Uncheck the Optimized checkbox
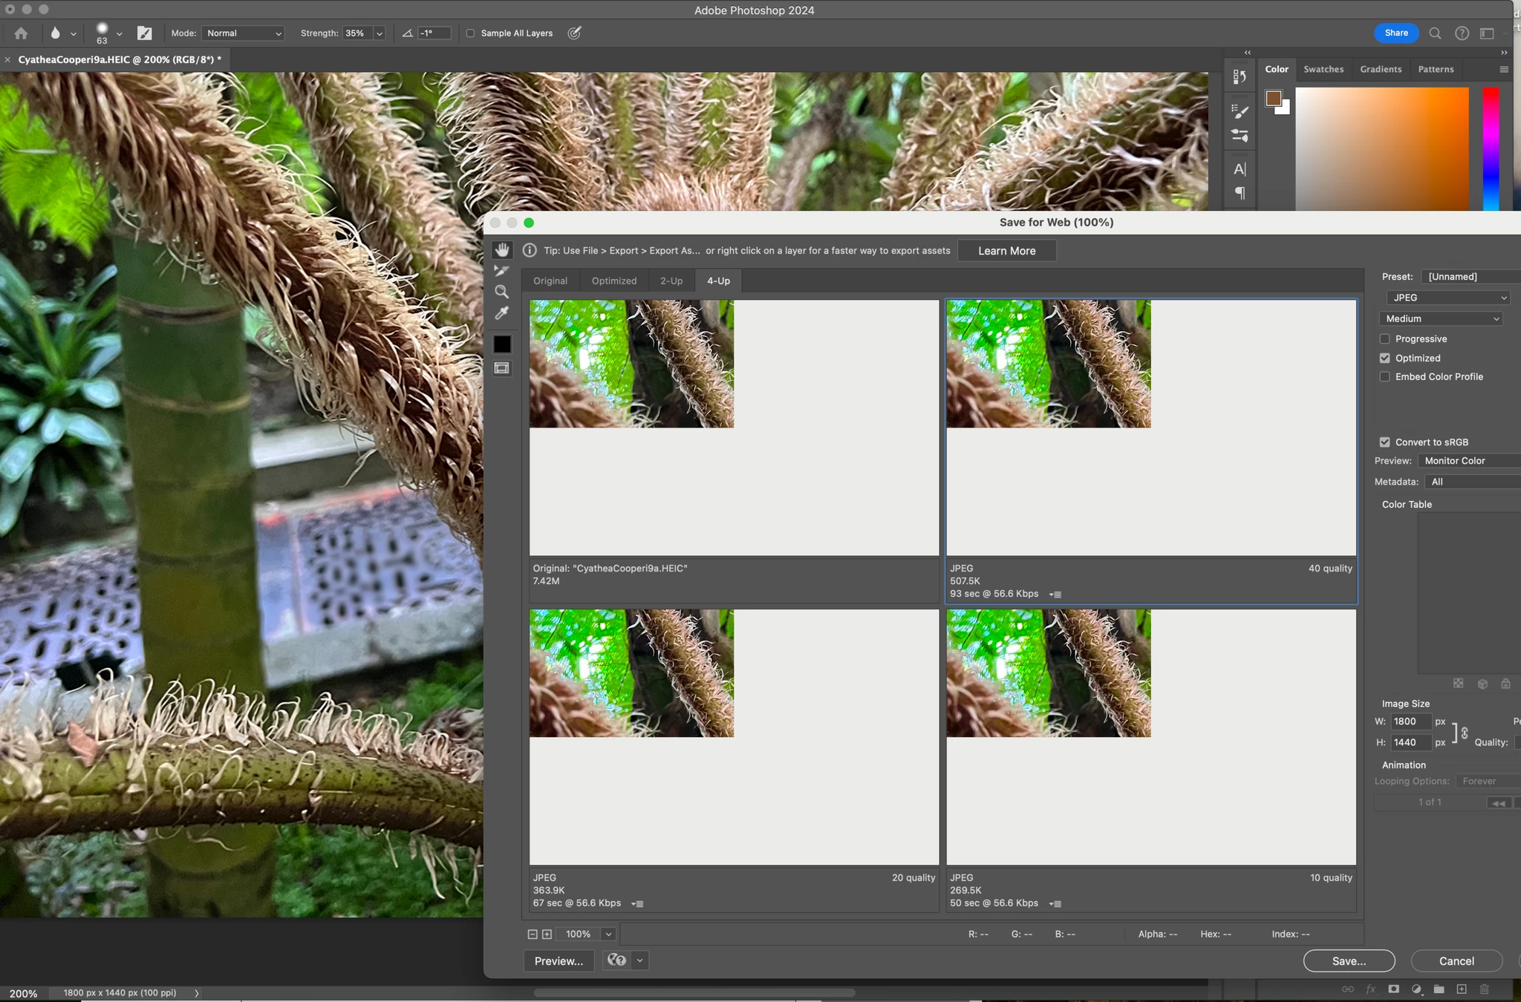Viewport: 1521px width, 1002px height. click(1385, 358)
